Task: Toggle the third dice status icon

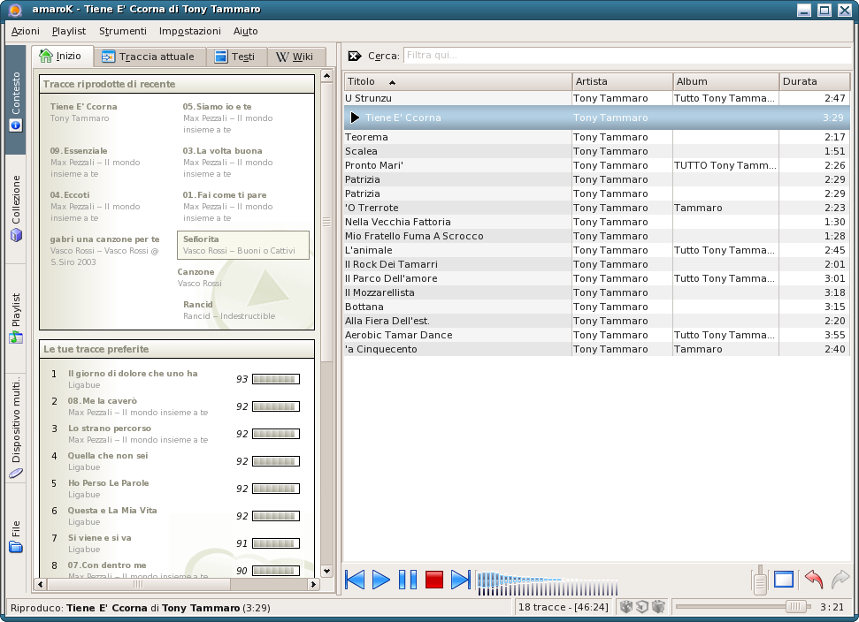Action: 658,606
